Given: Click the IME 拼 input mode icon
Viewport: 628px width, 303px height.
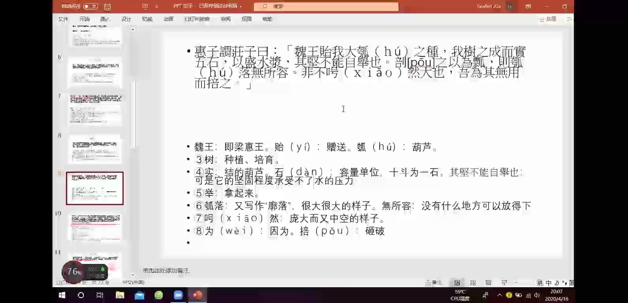Looking at the screenshot, I should click(x=540, y=283).
